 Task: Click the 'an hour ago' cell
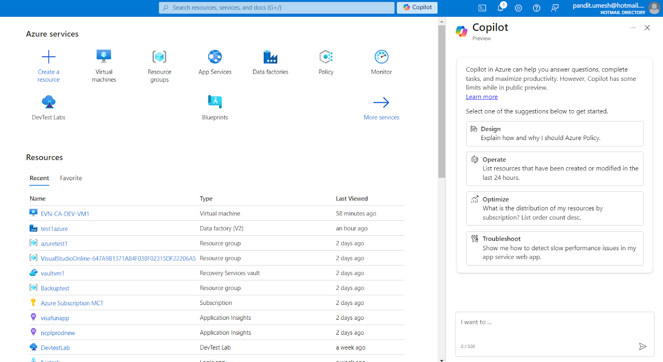(351, 229)
